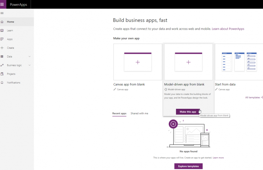263x170 pixels.
Task: Click the Model-driven app from blank title
Action: tap(184, 84)
